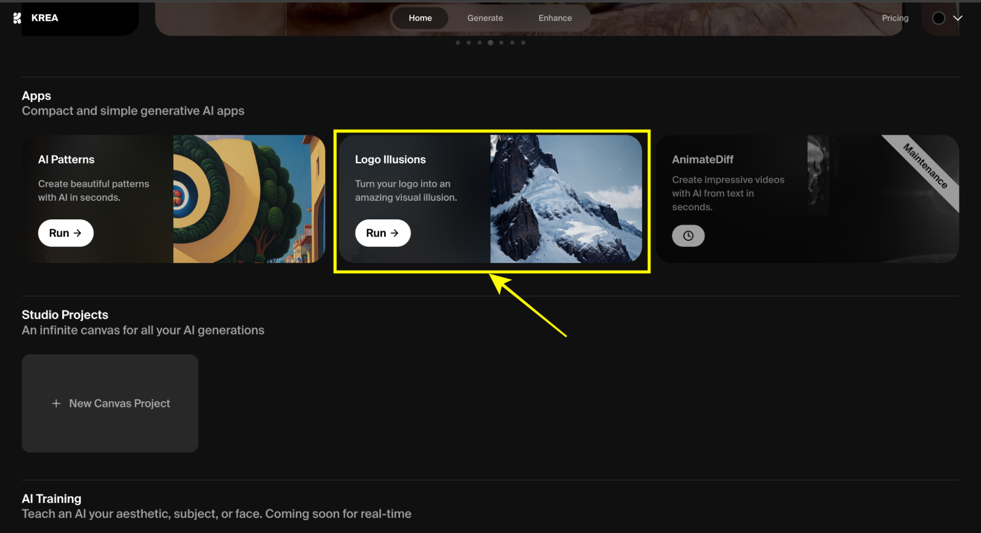Click the AnimateDiff title
The width and height of the screenshot is (981, 533).
(x=702, y=160)
